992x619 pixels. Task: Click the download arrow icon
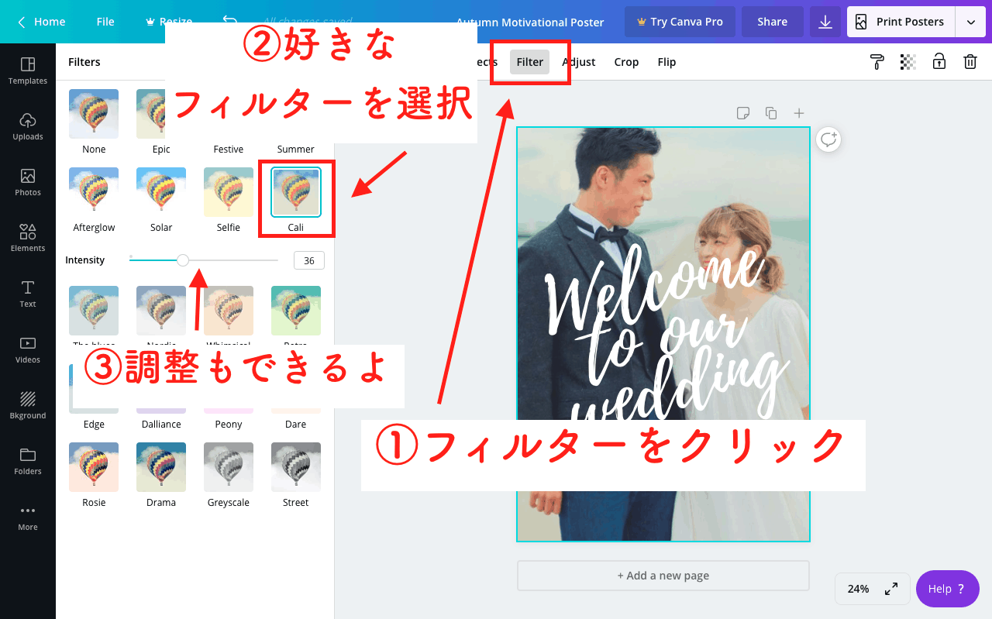(x=825, y=22)
